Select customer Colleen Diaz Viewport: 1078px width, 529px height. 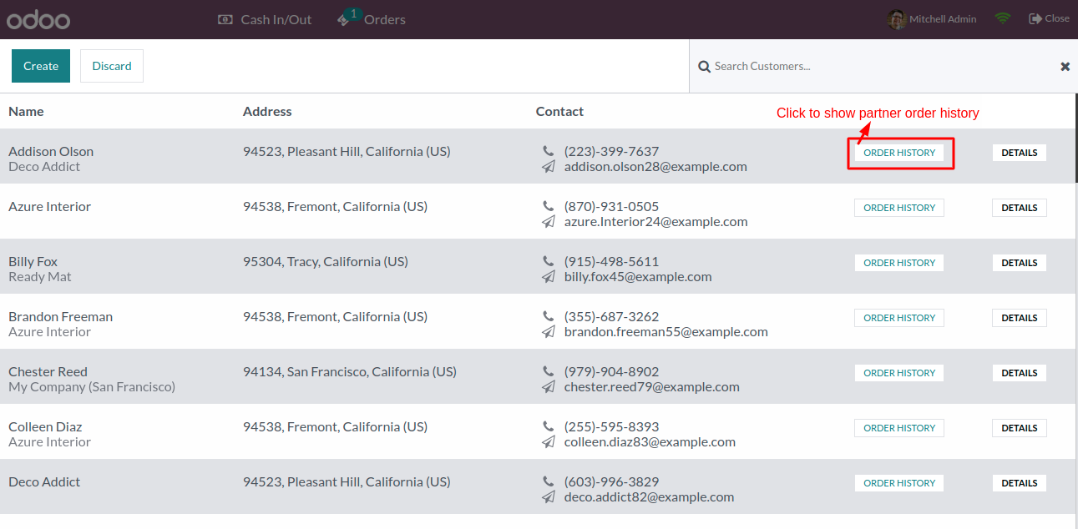pos(45,426)
